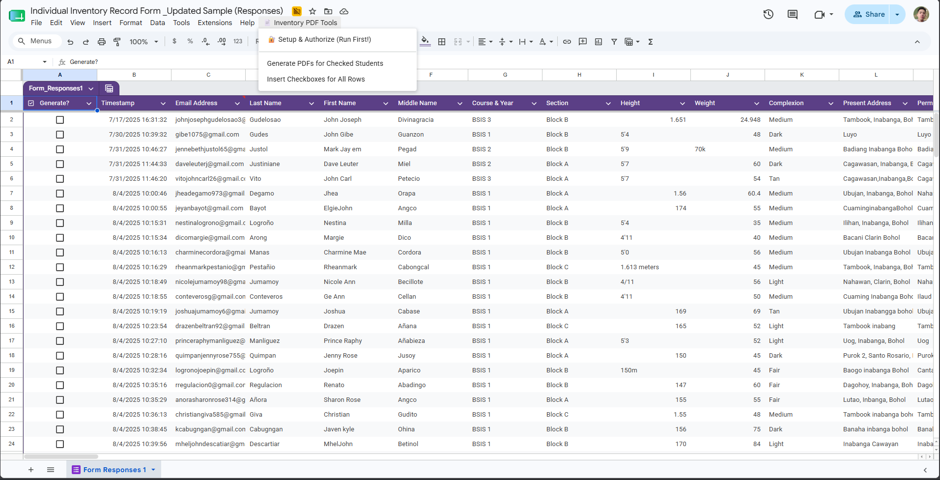Click the Print icon
The image size is (940, 480).
[x=101, y=42]
